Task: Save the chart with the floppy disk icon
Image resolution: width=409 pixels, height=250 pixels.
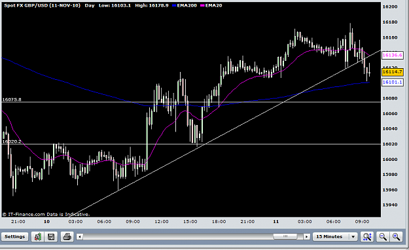Action: tap(51, 237)
